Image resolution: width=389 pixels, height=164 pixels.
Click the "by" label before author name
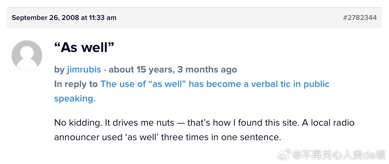[59, 69]
